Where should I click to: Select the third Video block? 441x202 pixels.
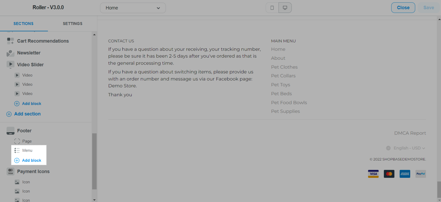coord(27,94)
